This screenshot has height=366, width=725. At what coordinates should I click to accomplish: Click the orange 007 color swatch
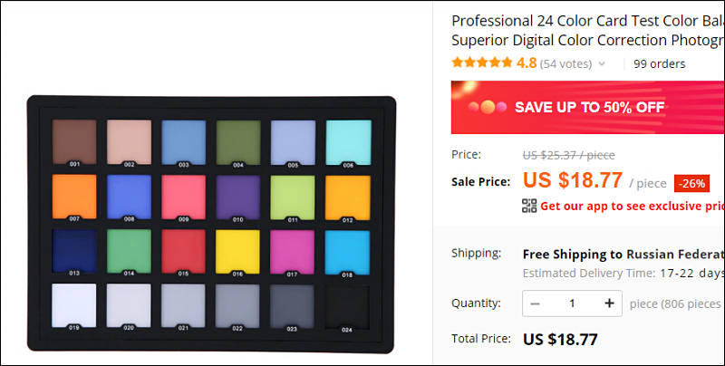click(x=74, y=197)
